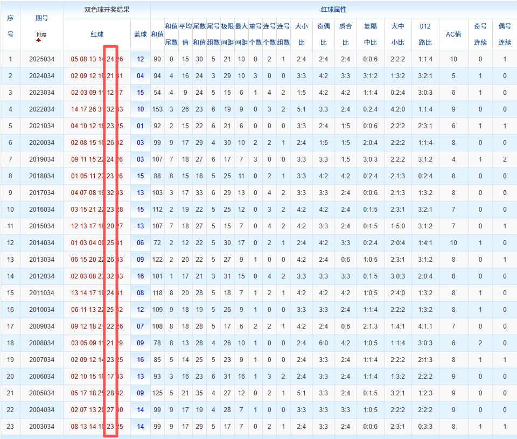Click the 奇偶比 value 6:0 in row 18

pos(324,343)
